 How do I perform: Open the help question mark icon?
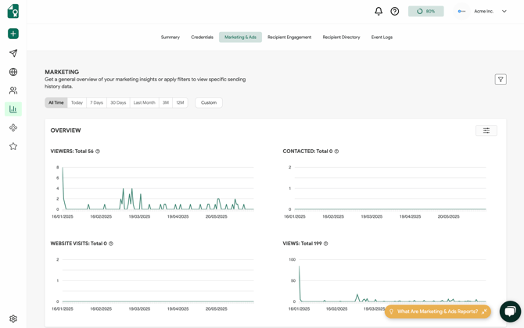click(395, 11)
